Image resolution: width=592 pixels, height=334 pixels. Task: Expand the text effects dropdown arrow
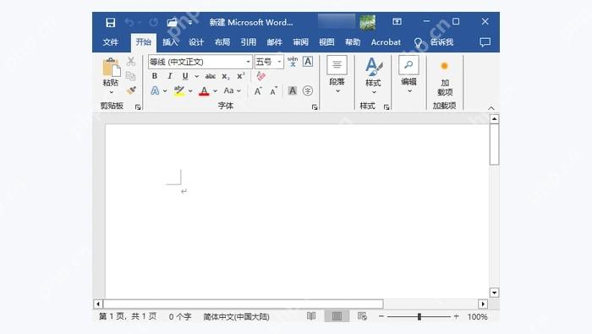[x=165, y=91]
